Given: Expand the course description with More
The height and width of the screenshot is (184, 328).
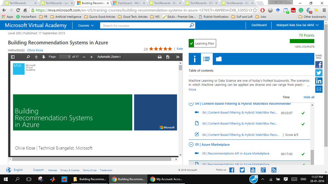Looking at the screenshot, I should [x=192, y=89].
